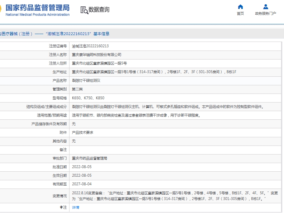Open the 政务服务门户 person icon
The height and width of the screenshot is (214, 284).
[x=265, y=7]
